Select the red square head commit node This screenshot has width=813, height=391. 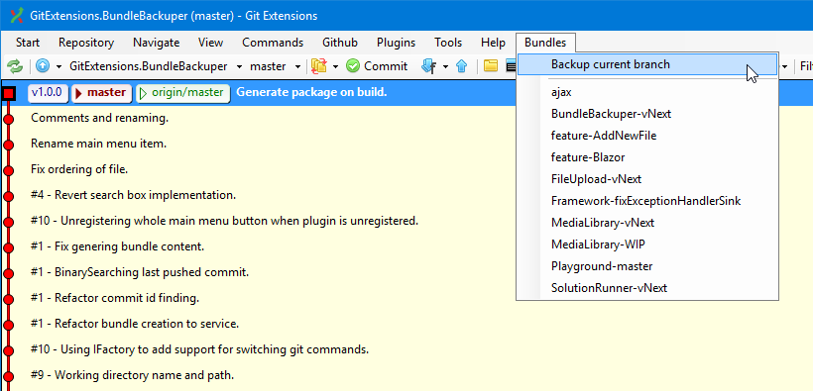[x=8, y=94]
